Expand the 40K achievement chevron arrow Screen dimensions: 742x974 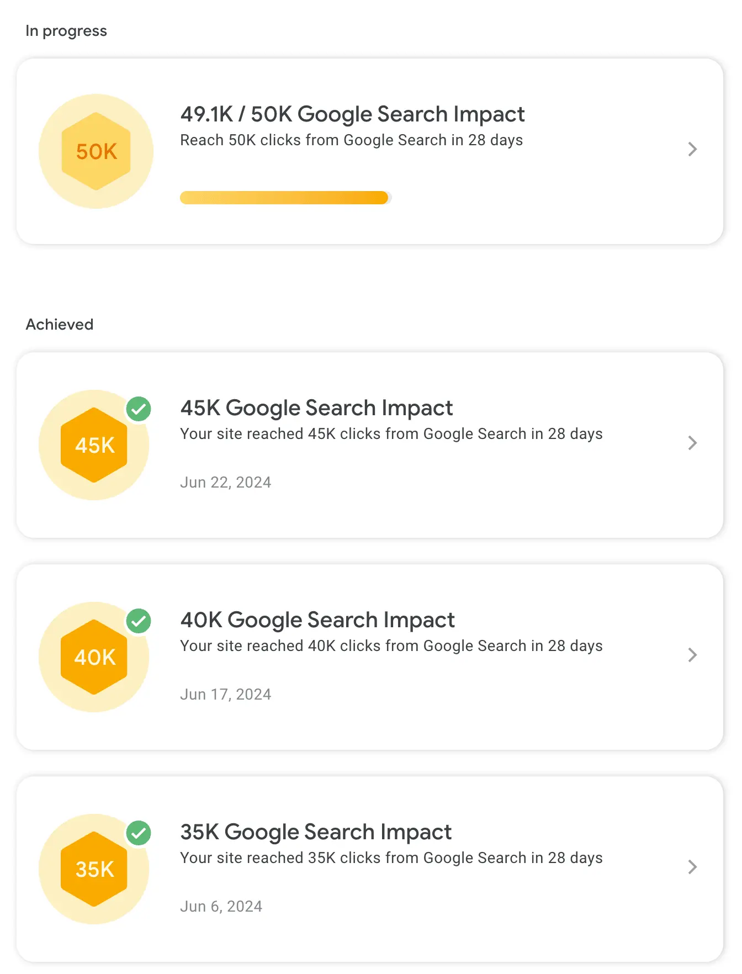point(692,655)
